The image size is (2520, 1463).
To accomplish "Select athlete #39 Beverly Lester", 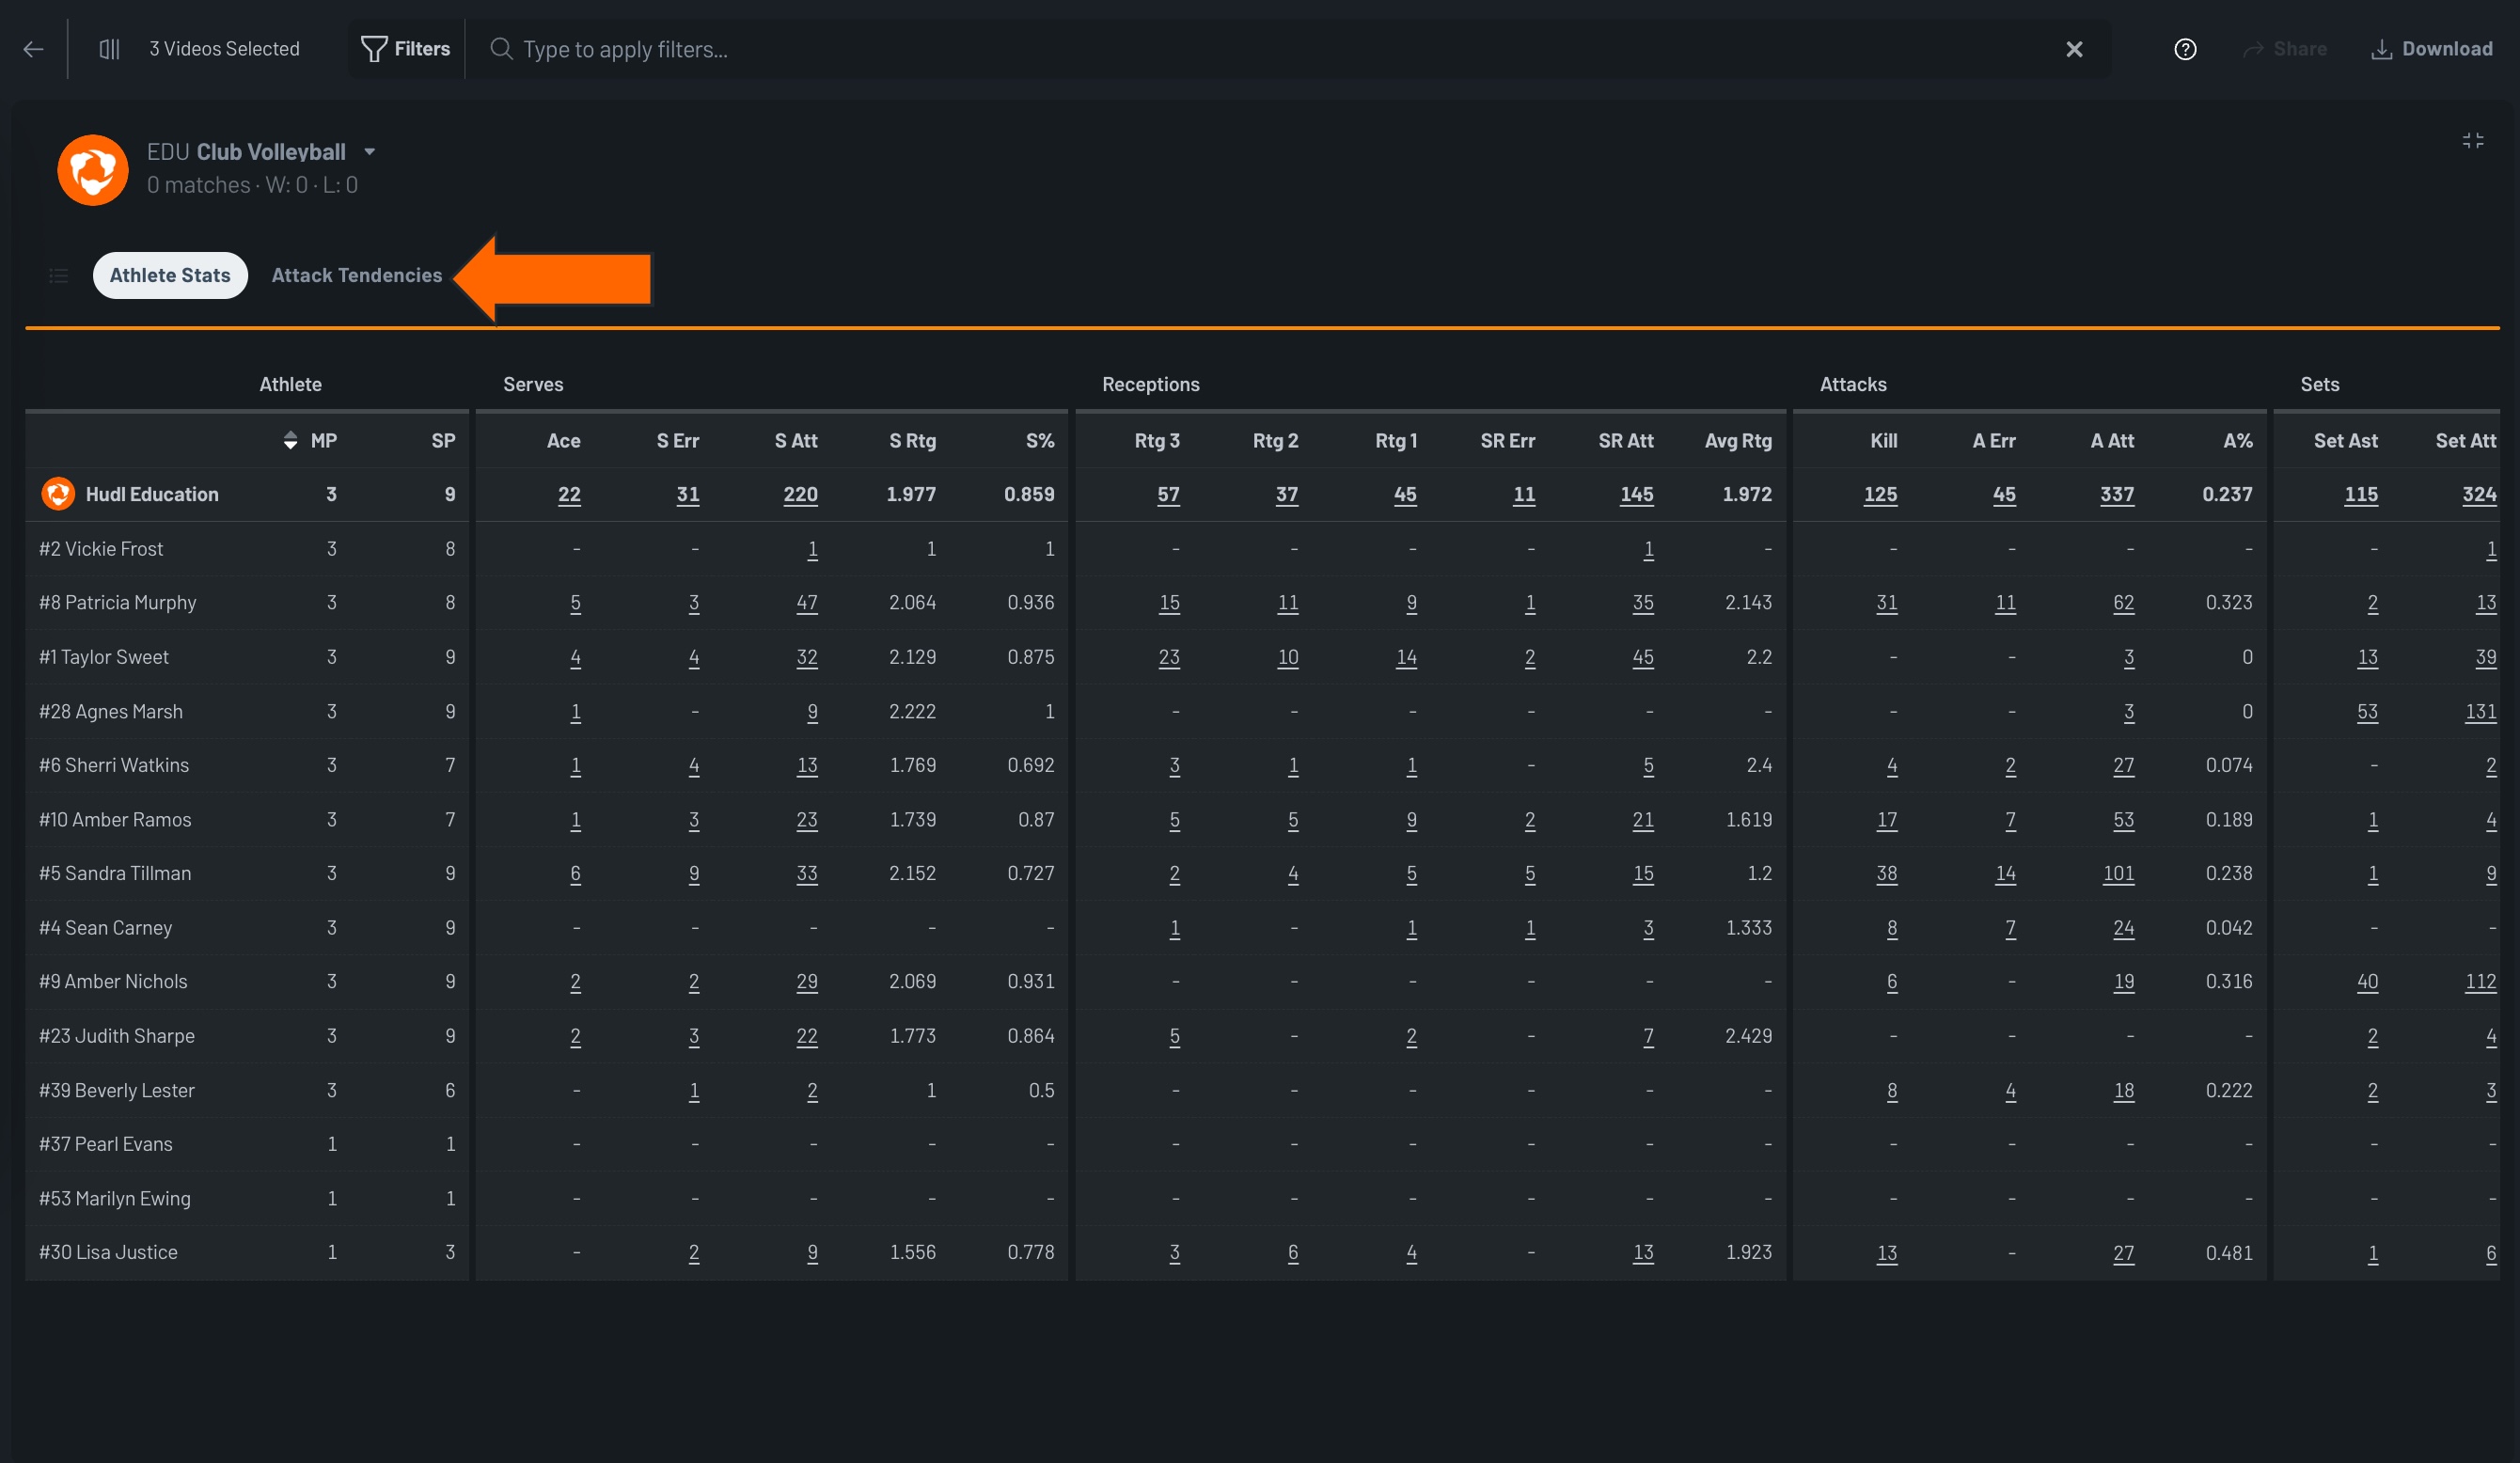I will click(x=117, y=1090).
